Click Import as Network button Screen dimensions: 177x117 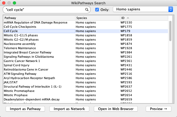[69, 109]
